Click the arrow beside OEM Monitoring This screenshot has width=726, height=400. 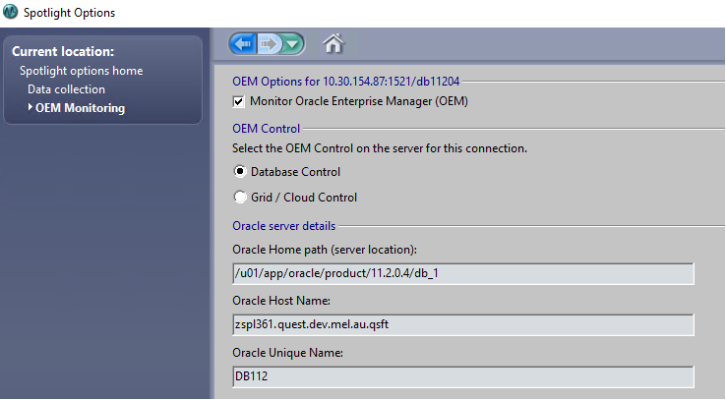[x=30, y=107]
